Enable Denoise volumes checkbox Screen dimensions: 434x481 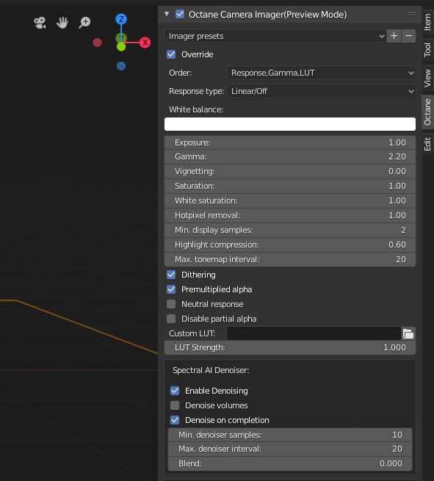click(x=175, y=405)
